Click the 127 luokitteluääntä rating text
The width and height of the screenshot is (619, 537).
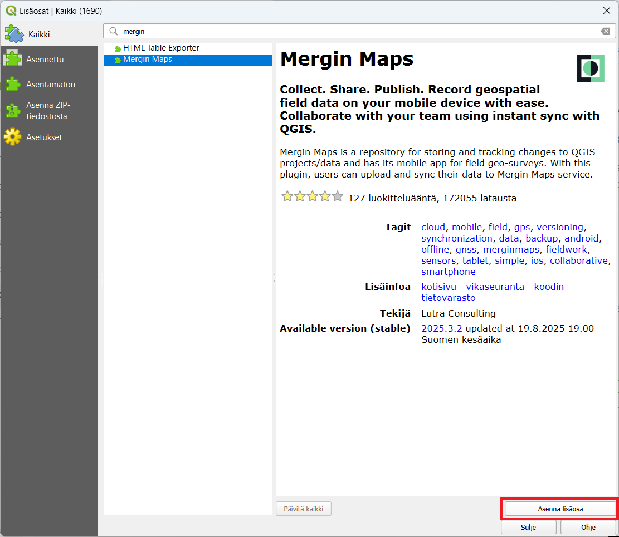pyautogui.click(x=392, y=198)
